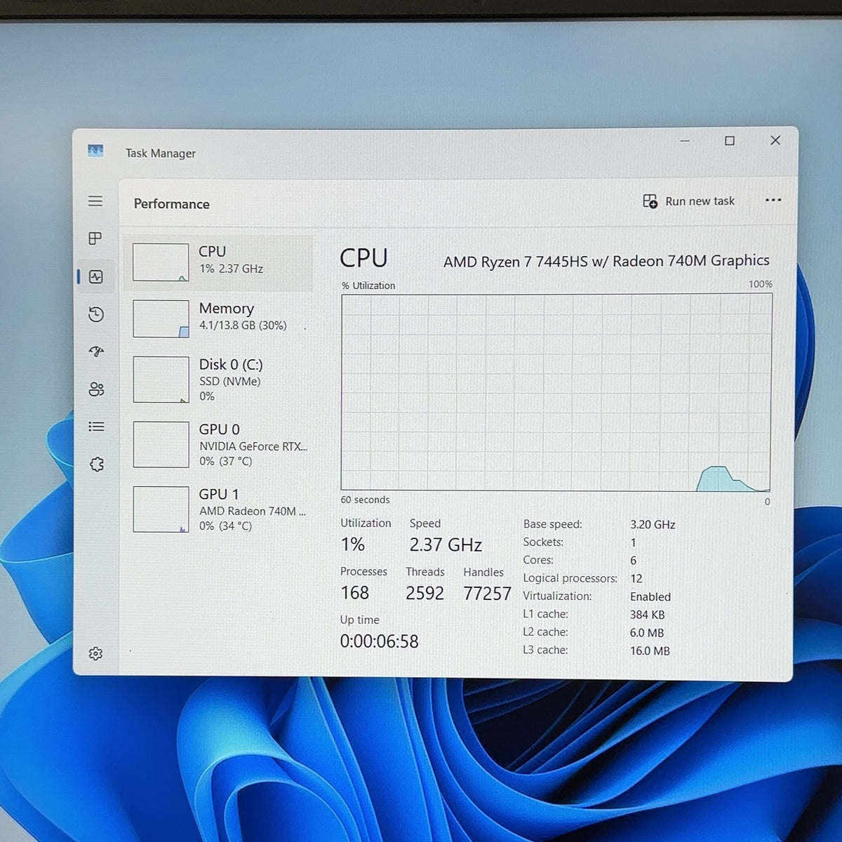Select Disk 0 (C:) entry
Image resolution: width=842 pixels, height=842 pixels.
point(218,380)
